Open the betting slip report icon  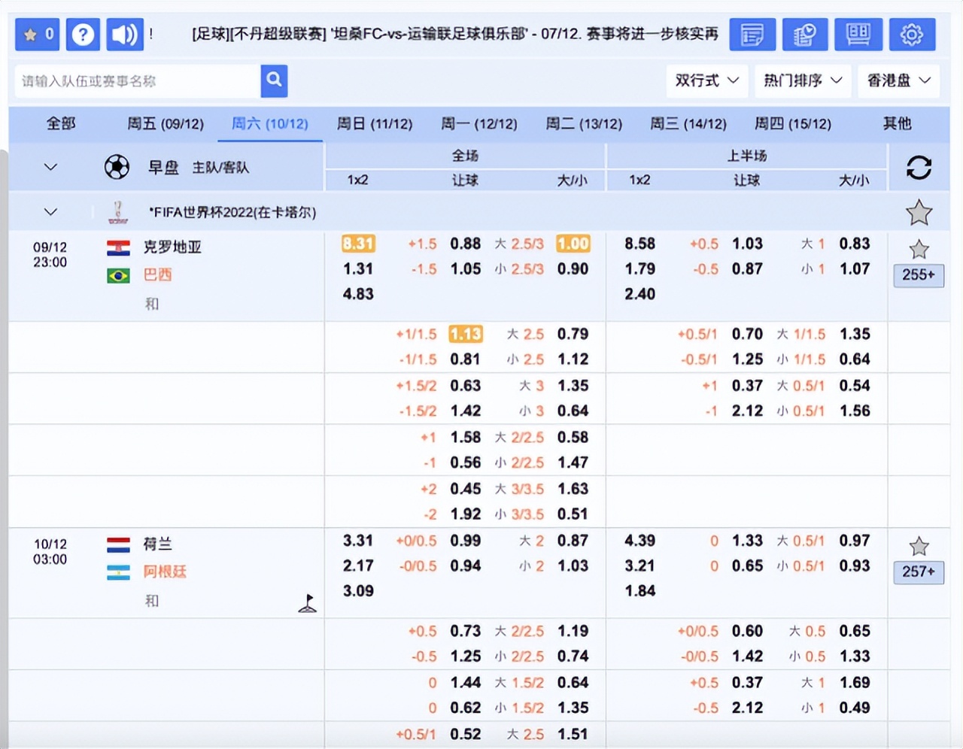pos(752,35)
